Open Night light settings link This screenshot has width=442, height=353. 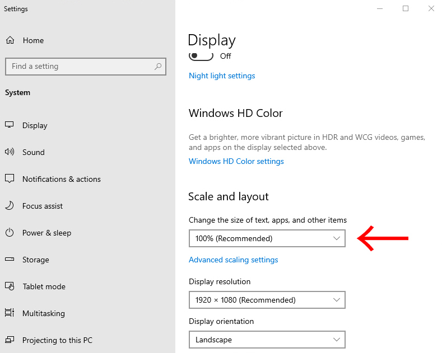pyautogui.click(x=222, y=76)
